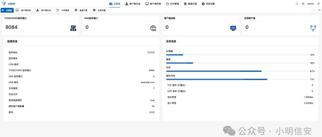Click the example.com DNS domain value
This screenshot has height=137, width=322.
point(148,82)
